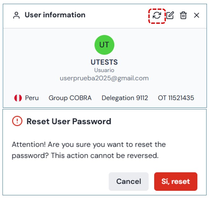Click the reset password refresh icon
This screenshot has height=201, width=210.
(157, 15)
